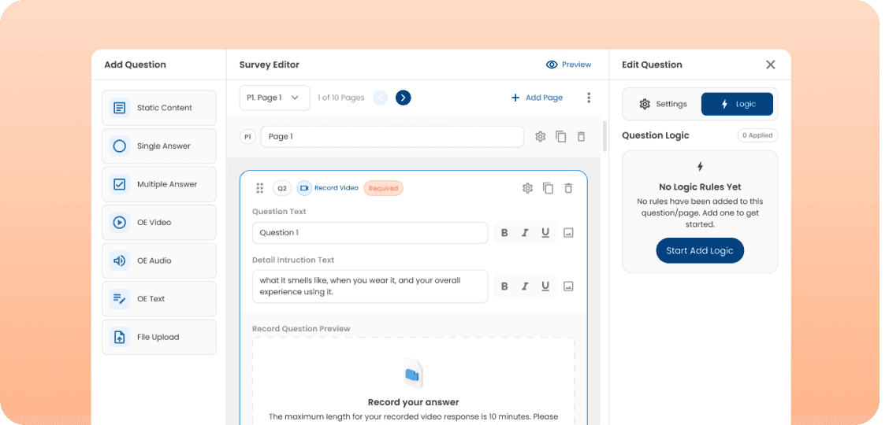This screenshot has height=425, width=889.
Task: Click the P1 page badge
Action: pyautogui.click(x=247, y=136)
